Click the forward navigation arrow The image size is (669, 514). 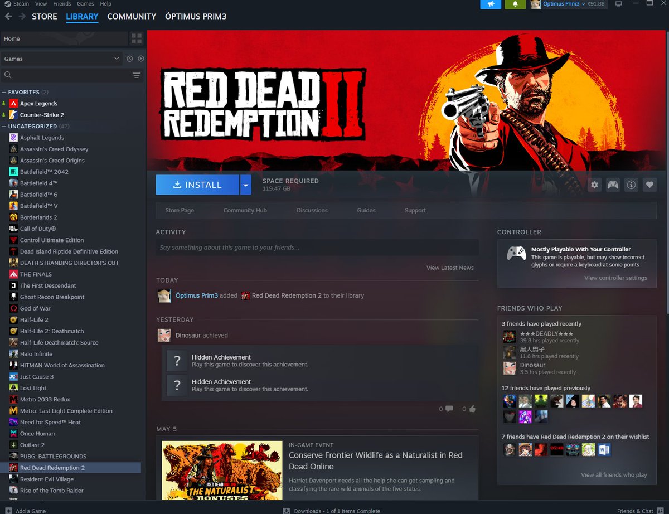tap(22, 16)
